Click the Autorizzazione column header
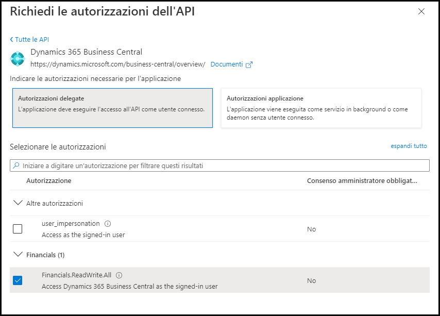The width and height of the screenshot is (440, 316). [48, 180]
